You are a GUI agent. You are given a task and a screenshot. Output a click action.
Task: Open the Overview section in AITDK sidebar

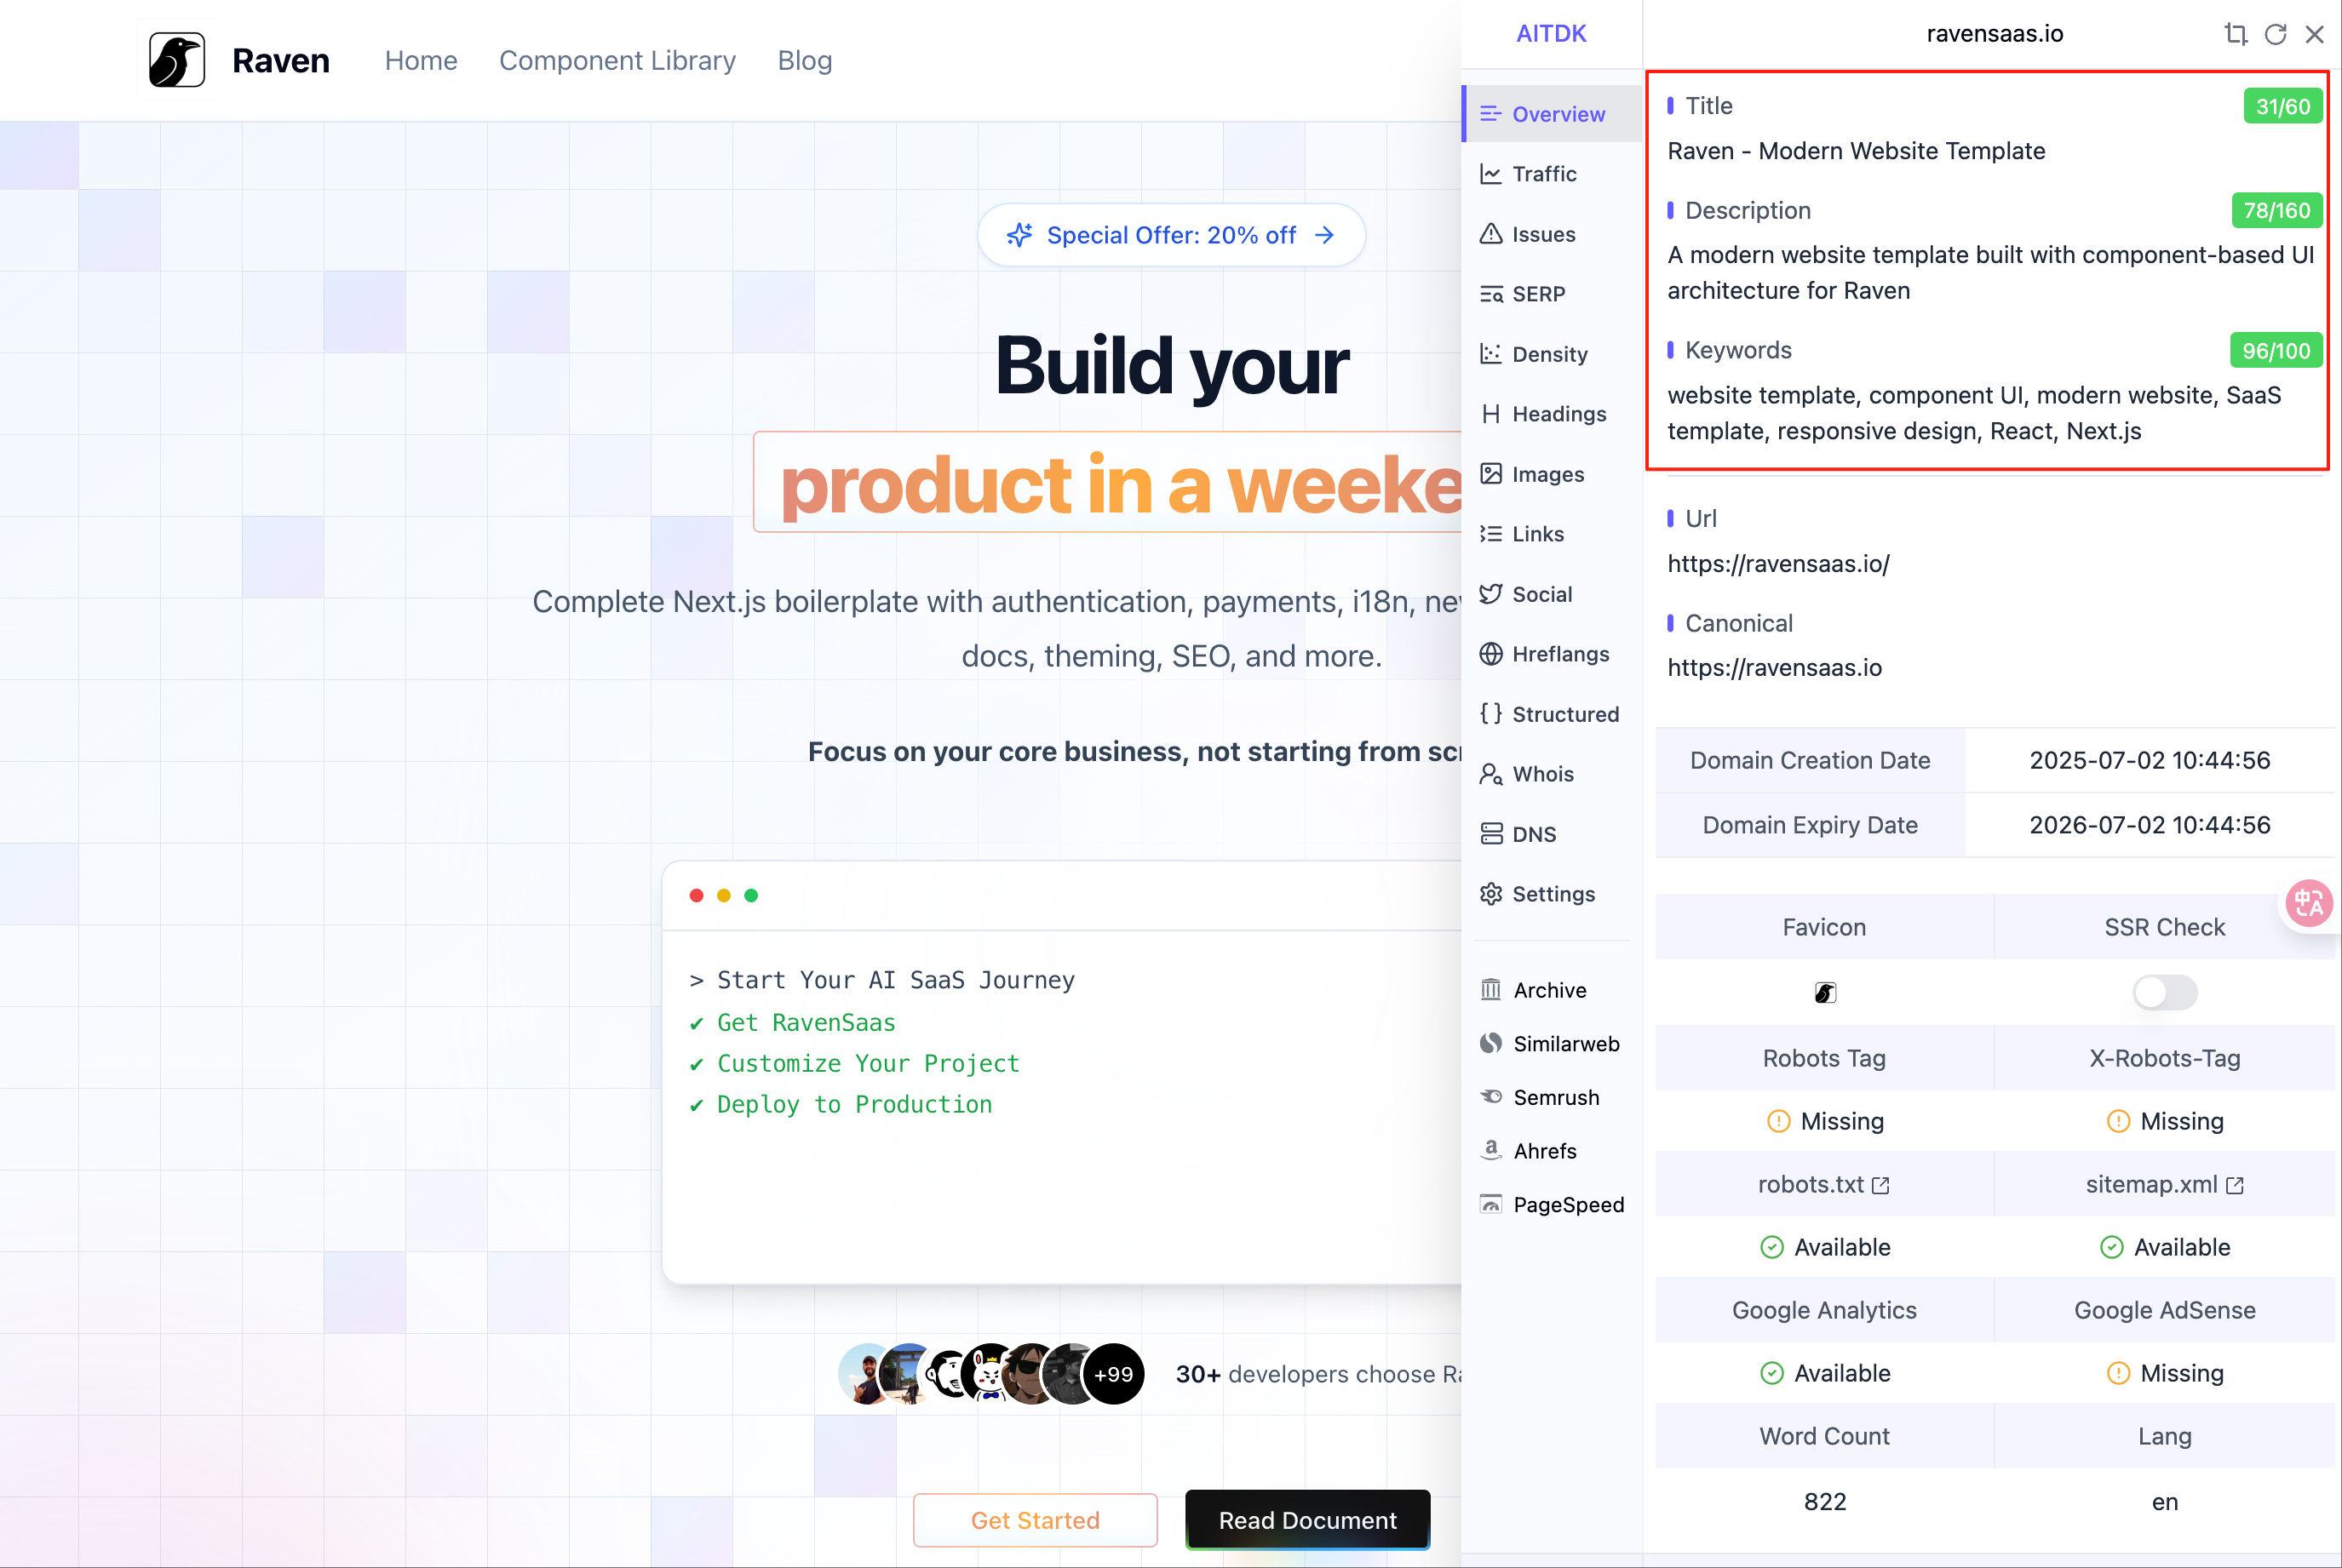coord(1552,114)
